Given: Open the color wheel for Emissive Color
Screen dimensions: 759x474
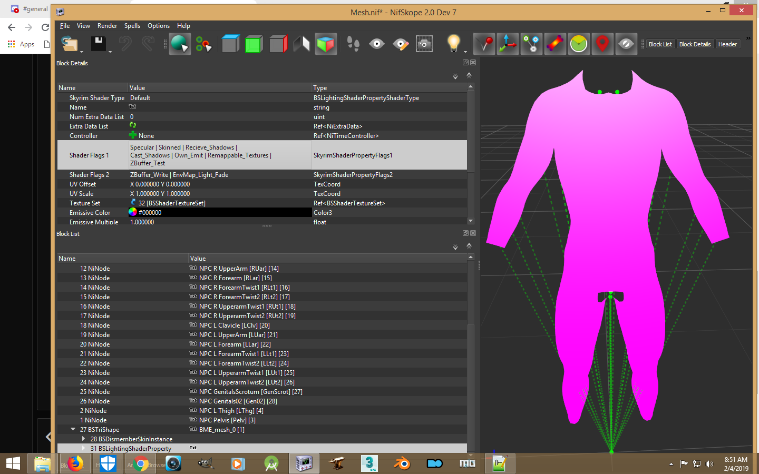Looking at the screenshot, I should (x=133, y=212).
